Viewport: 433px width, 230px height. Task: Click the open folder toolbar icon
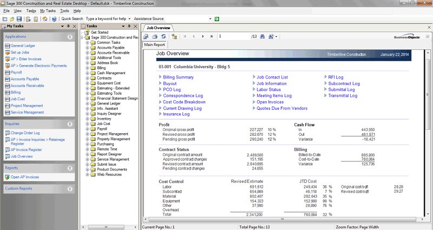tap(11, 19)
